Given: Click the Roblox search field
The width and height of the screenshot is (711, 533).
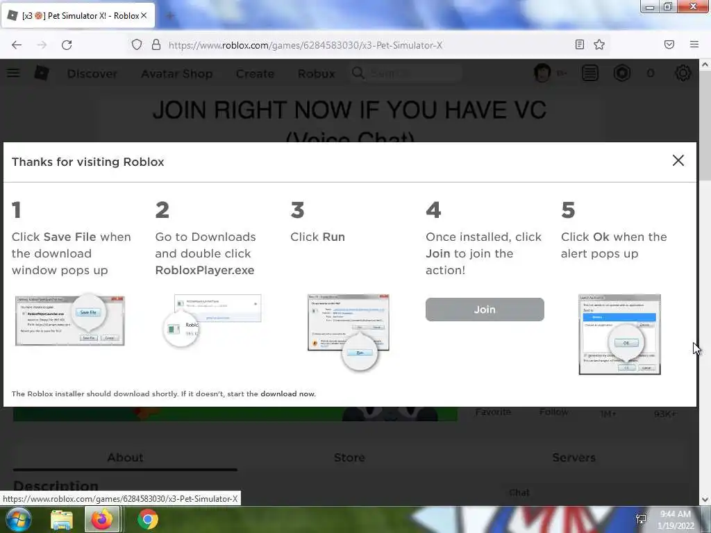Looking at the screenshot, I should click(x=405, y=73).
